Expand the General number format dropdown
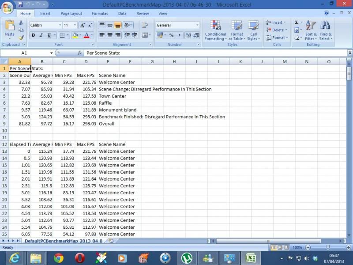Viewport: 353px width, 265px height. point(197,26)
